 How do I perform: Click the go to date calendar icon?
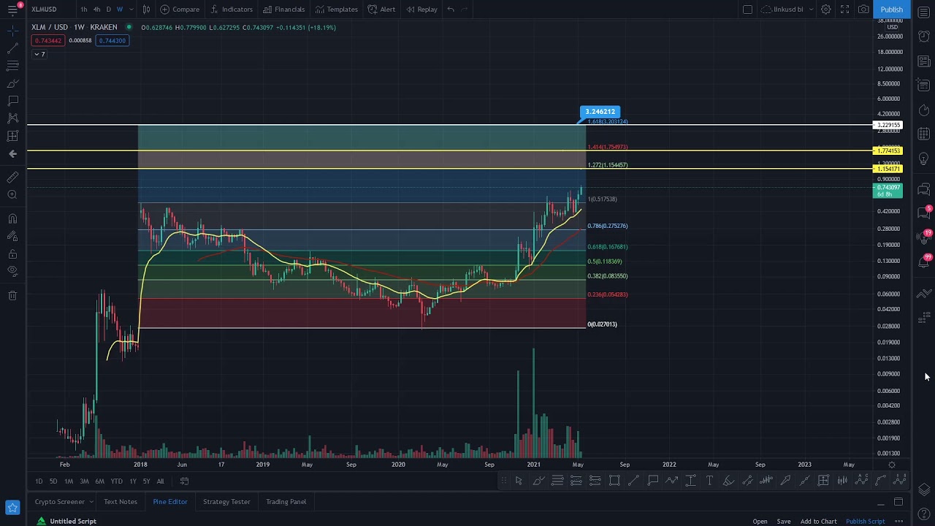184,481
